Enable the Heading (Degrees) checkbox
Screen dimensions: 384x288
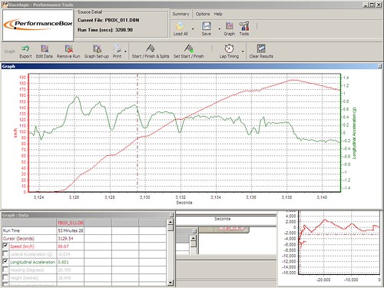pos(5,270)
